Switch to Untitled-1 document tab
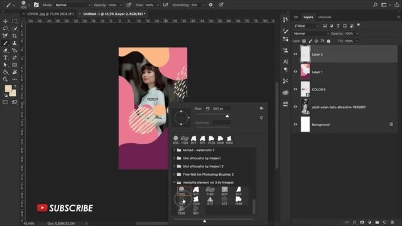The image size is (402, 226). point(114,14)
